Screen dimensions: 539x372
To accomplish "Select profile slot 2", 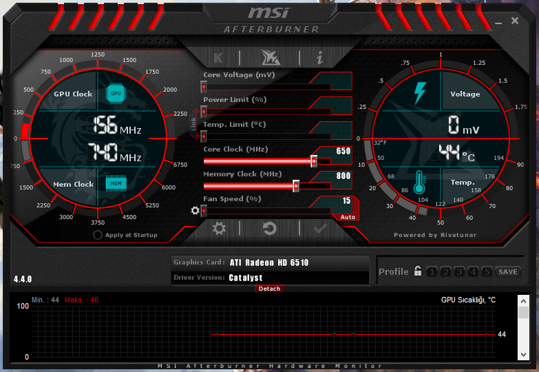I will click(x=445, y=272).
